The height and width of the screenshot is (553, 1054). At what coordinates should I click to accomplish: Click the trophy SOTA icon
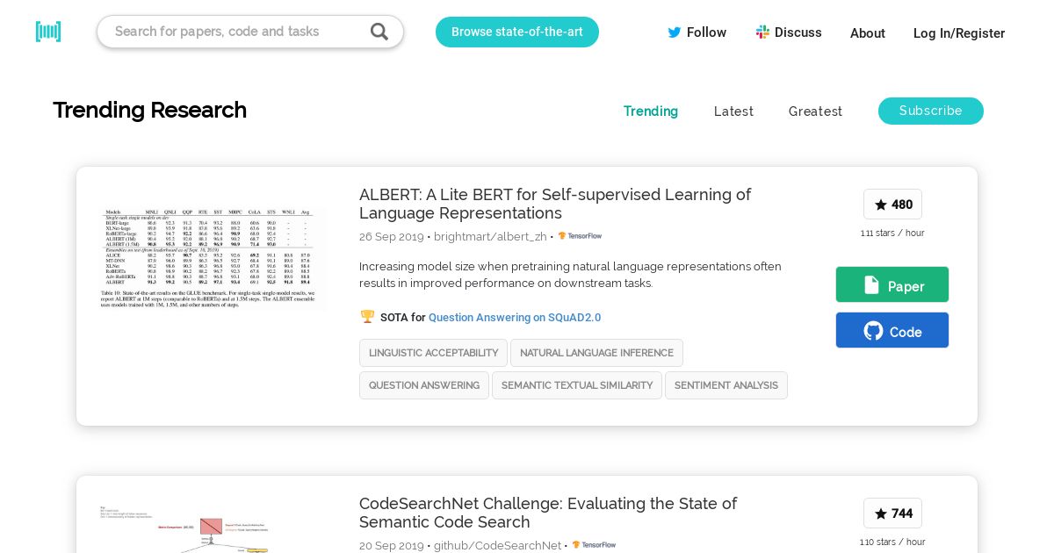(x=367, y=317)
